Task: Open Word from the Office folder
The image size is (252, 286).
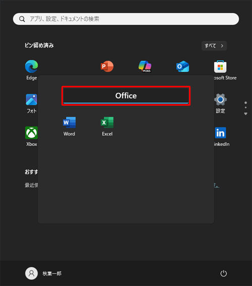Action: (70, 126)
